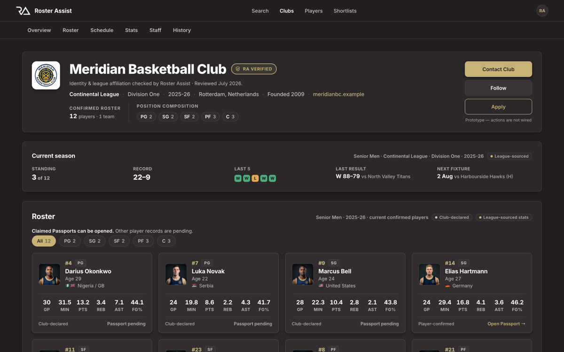Click the C 3 position composition pill
The image size is (564, 352).
coord(230,117)
